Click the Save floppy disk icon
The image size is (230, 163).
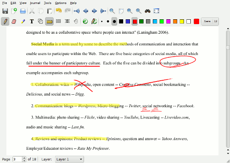pyautogui.click(x=5, y=11)
